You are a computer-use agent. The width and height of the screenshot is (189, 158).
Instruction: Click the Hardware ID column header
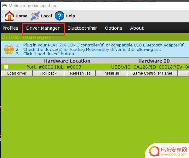point(154,61)
